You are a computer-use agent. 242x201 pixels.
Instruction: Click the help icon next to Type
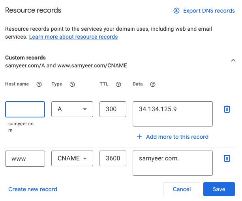tap(72, 84)
